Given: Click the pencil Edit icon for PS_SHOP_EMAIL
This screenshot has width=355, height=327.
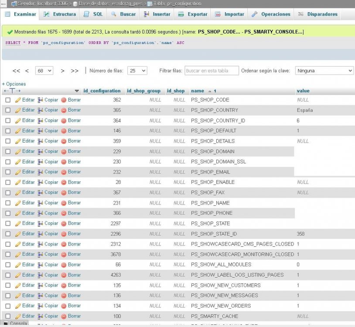Looking at the screenshot, I should tap(18, 172).
